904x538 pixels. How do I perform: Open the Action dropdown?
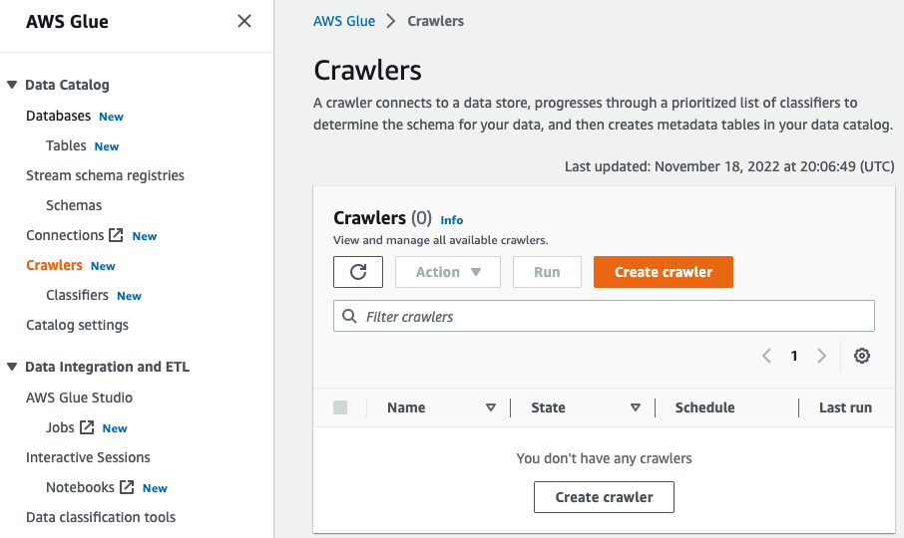(448, 272)
